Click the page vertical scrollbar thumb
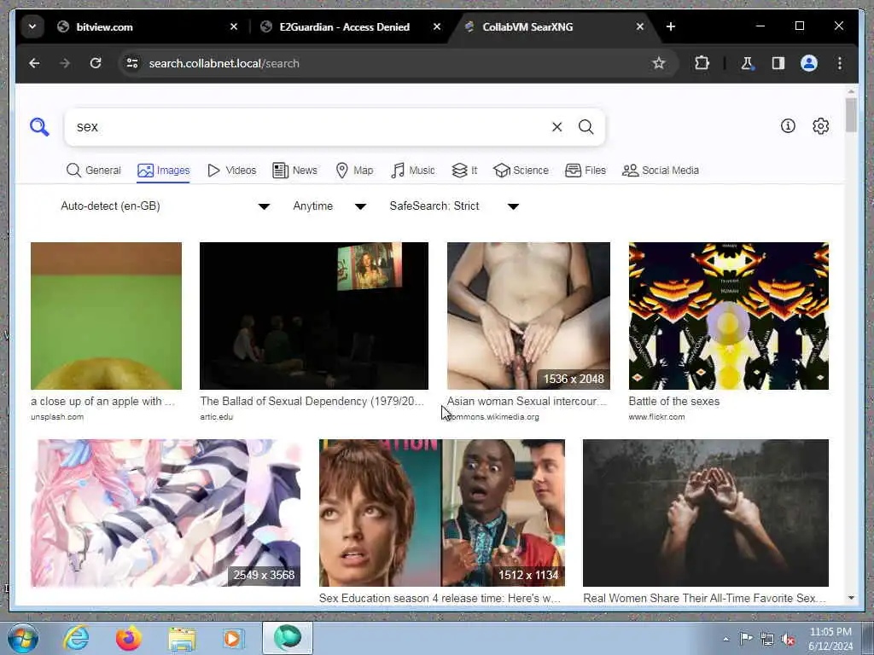This screenshot has height=655, width=874. click(x=851, y=115)
